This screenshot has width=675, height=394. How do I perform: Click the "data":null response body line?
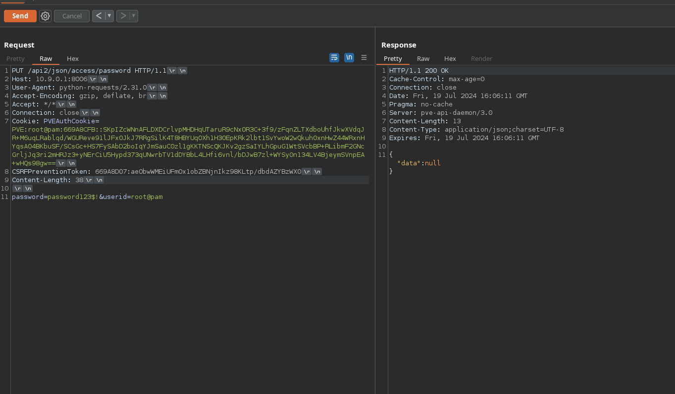[419, 163]
